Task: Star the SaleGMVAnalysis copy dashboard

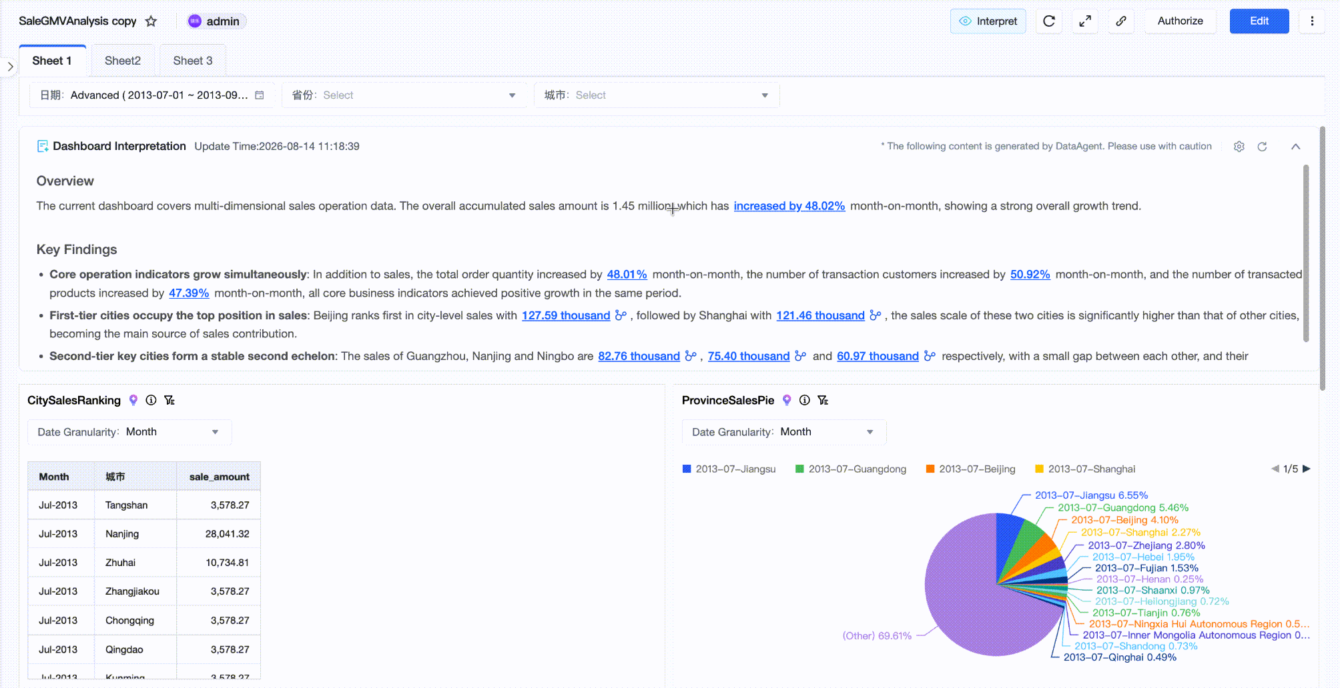Action: (x=151, y=21)
